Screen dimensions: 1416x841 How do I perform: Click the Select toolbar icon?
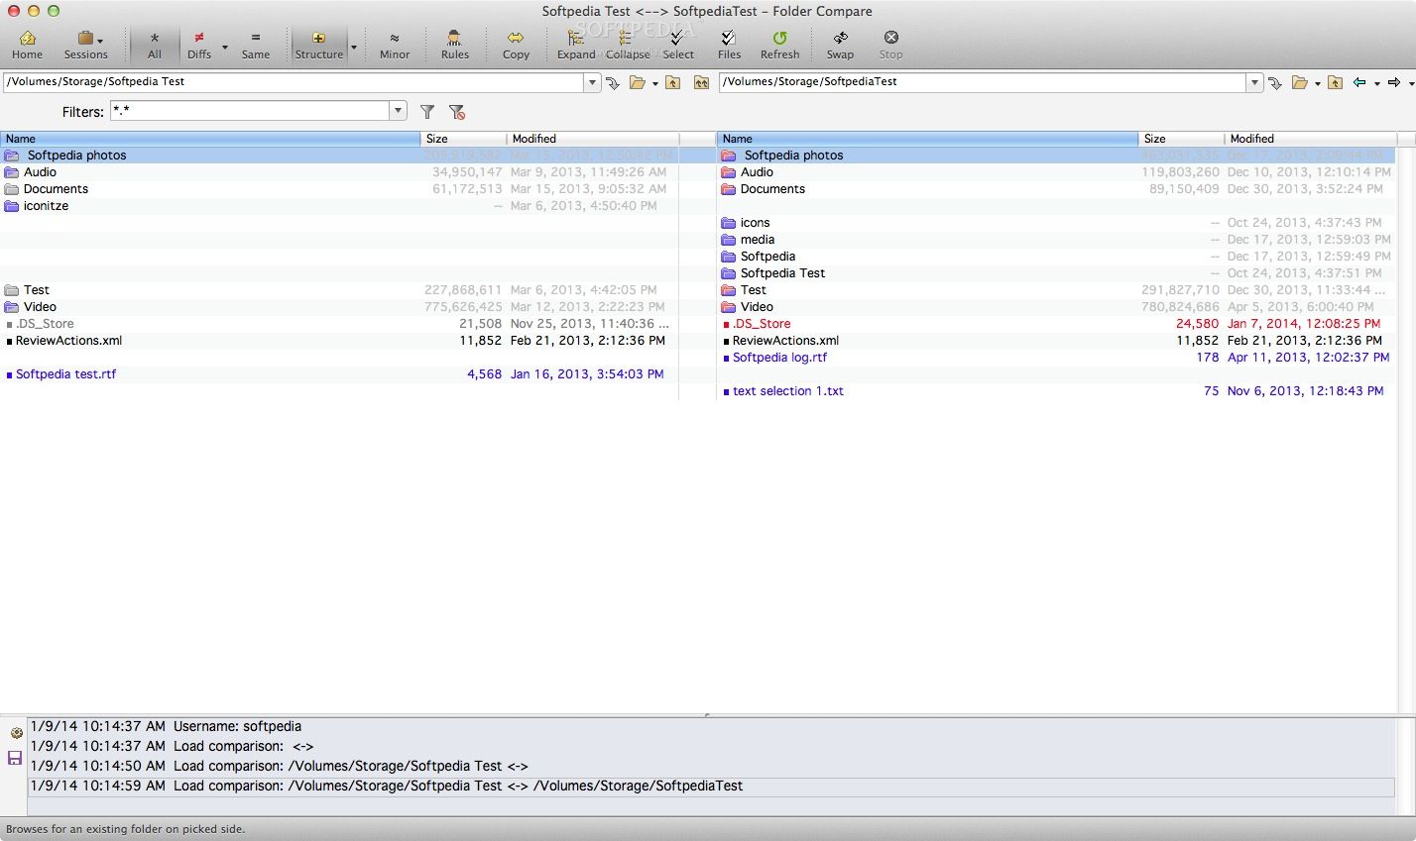678,45
